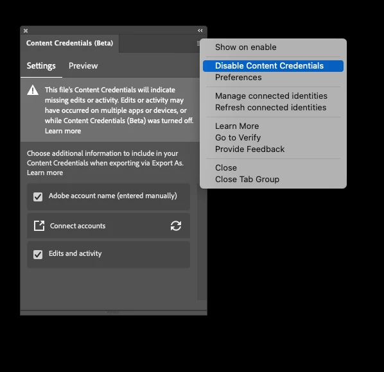Select the Settings tab
This screenshot has width=384, height=372.
click(41, 66)
